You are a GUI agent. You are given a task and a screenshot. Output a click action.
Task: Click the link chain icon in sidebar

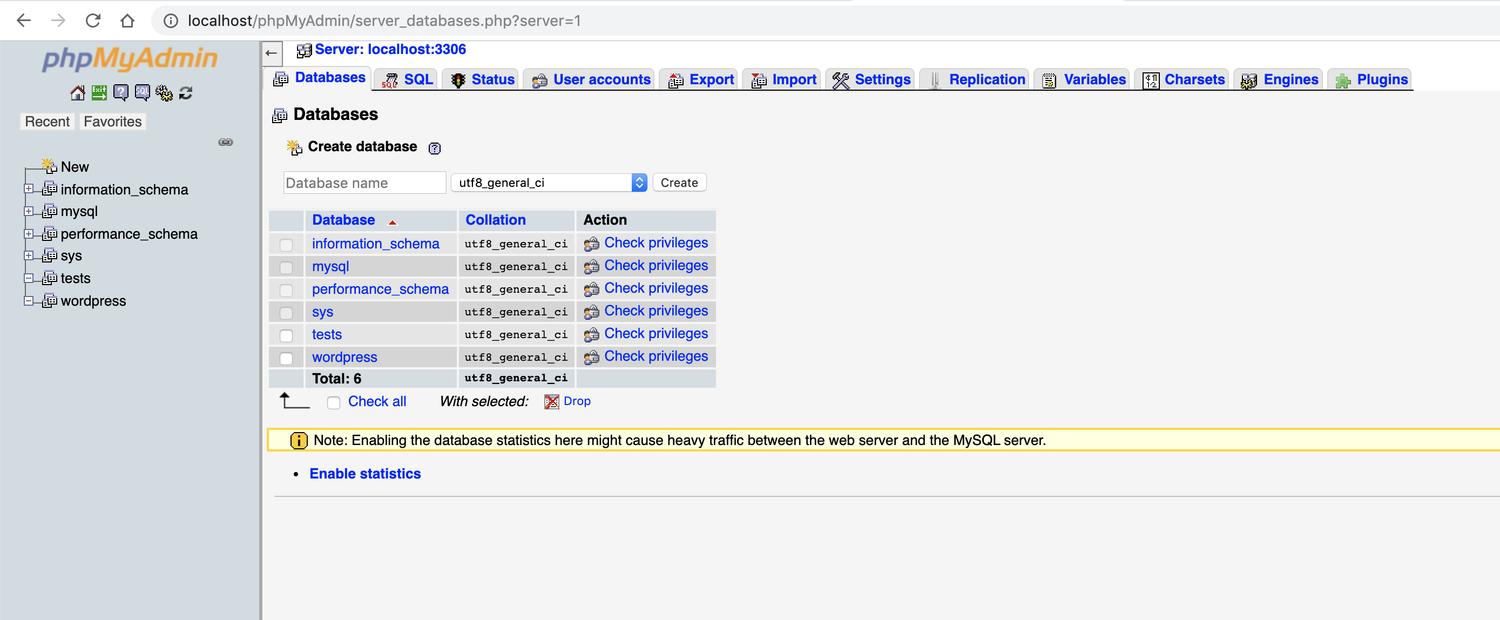pyautogui.click(x=226, y=142)
